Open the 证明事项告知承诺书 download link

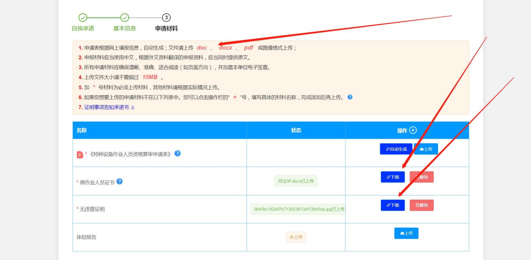(109, 107)
